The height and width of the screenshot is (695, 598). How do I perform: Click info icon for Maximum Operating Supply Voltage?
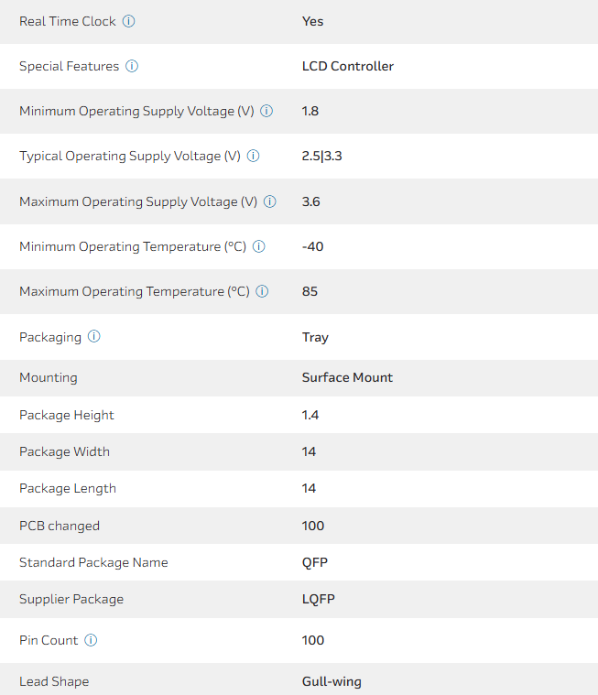pyautogui.click(x=270, y=201)
